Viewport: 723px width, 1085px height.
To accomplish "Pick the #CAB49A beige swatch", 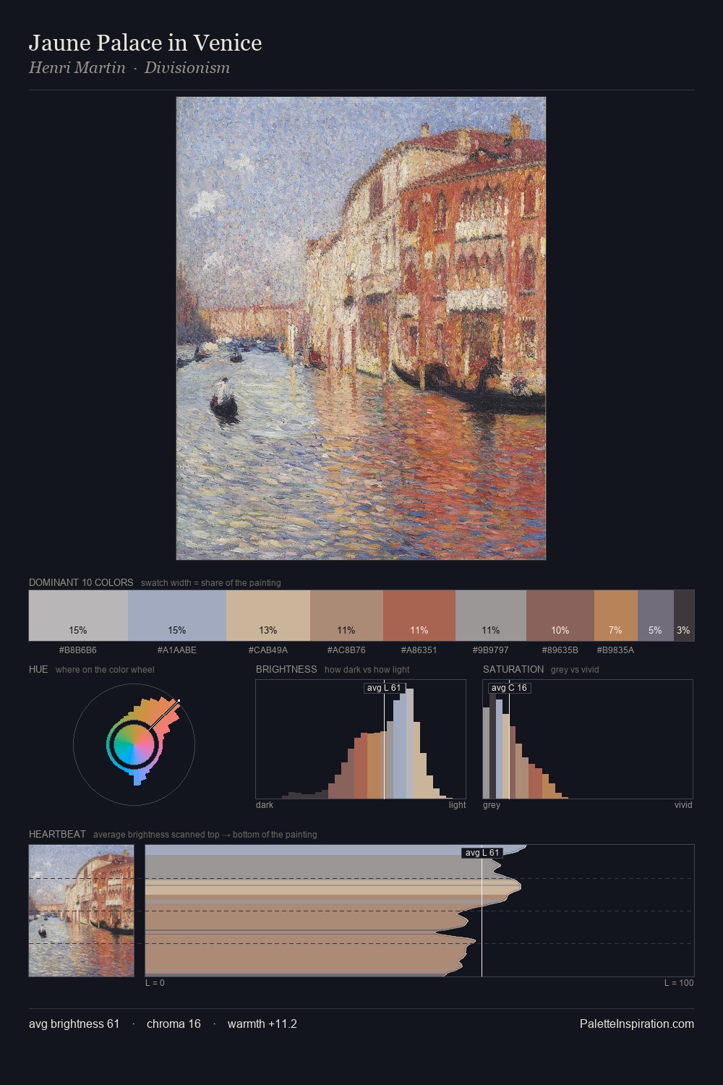I will click(268, 616).
